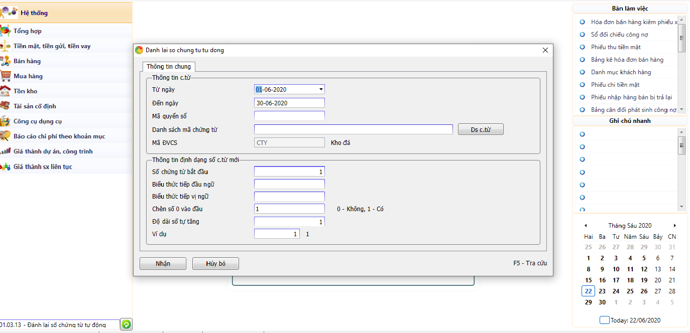Click the Tài sản cố định icon

click(x=6, y=106)
